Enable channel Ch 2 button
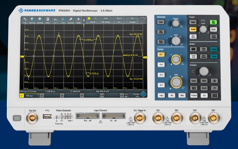Screen dimensions: 238x149 161,64
